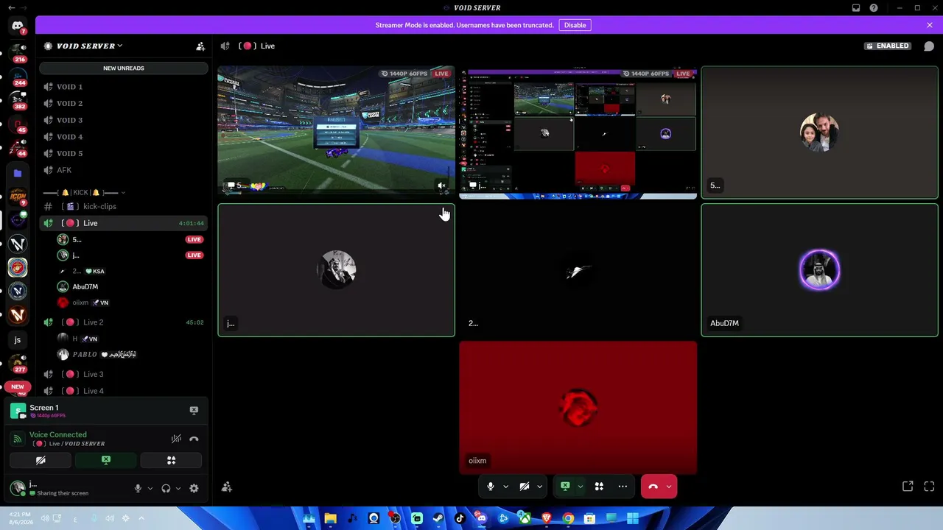Open User Settings gear icon
This screenshot has height=530, width=943.
[194, 488]
